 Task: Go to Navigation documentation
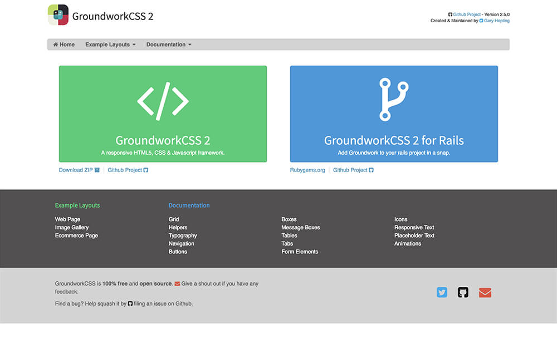tap(181, 244)
